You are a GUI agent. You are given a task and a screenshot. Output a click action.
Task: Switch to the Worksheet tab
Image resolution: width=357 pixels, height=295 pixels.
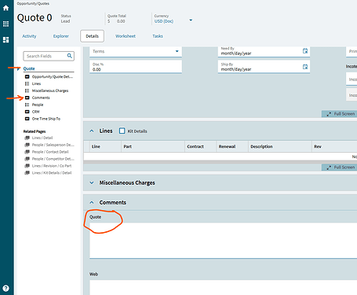point(126,36)
